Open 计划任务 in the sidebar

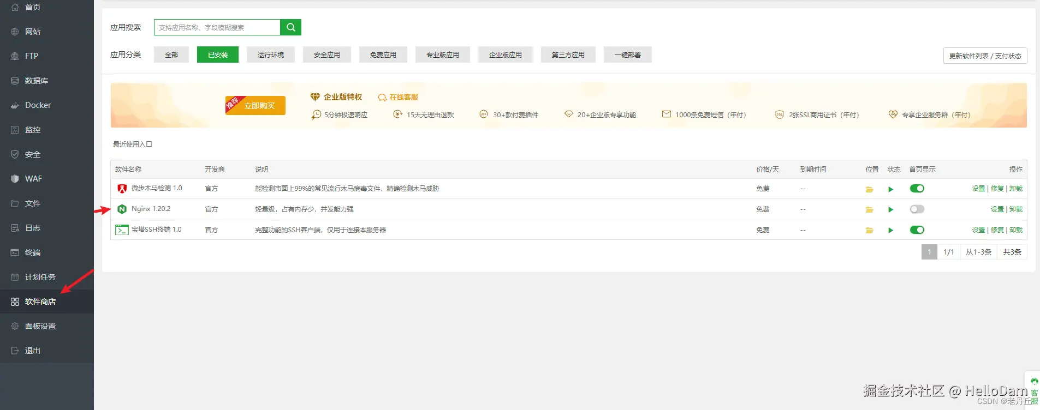click(x=47, y=277)
